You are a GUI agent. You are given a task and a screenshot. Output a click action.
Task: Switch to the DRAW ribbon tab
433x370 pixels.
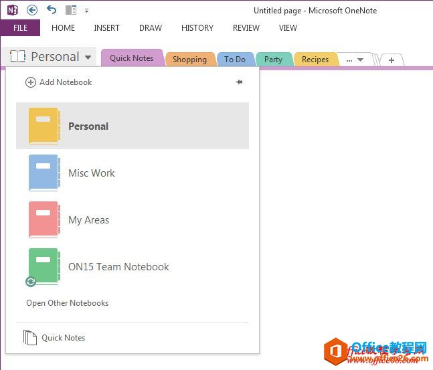tap(151, 28)
